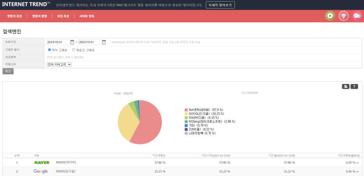
Task: Click the Google logo in table
Action: [40, 171]
